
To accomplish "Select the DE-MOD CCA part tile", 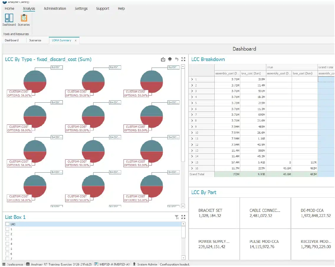I will pyautogui.click(x=313, y=213).
